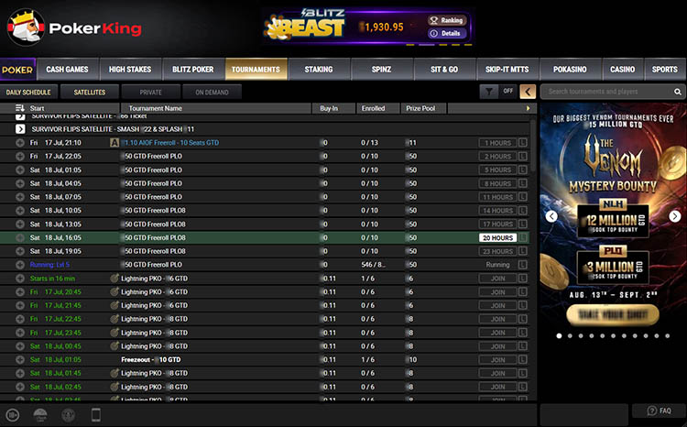Click the poker chip icon in bottom bar
Image resolution: width=687 pixels, height=427 pixels.
[68, 415]
